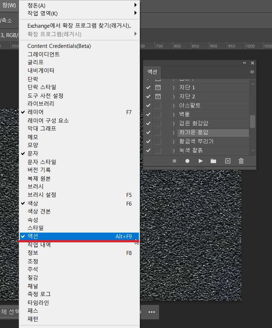Select the 아스팔트 action row

coord(213,105)
